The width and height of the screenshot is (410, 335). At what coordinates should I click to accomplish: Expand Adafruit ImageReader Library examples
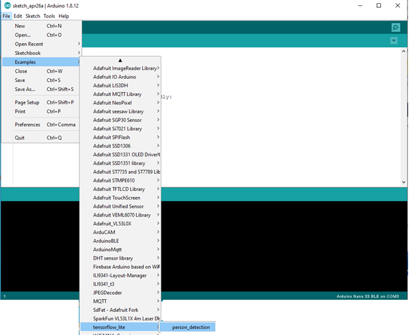click(120, 68)
